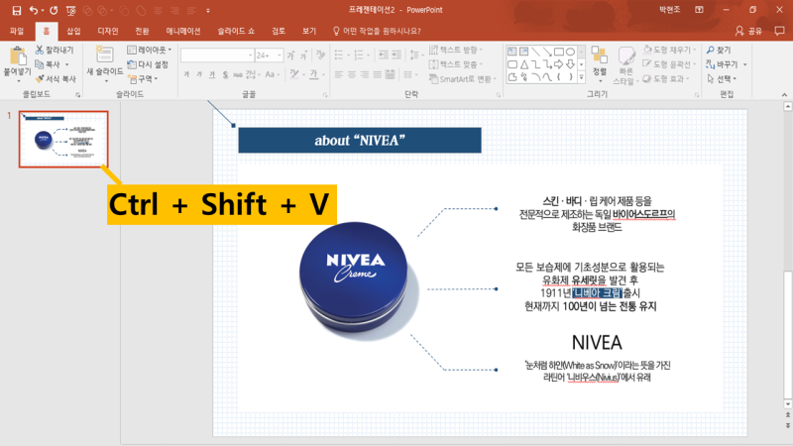Select the oval shape in shapes gallery
This screenshot has height=446, width=793.
click(571, 52)
